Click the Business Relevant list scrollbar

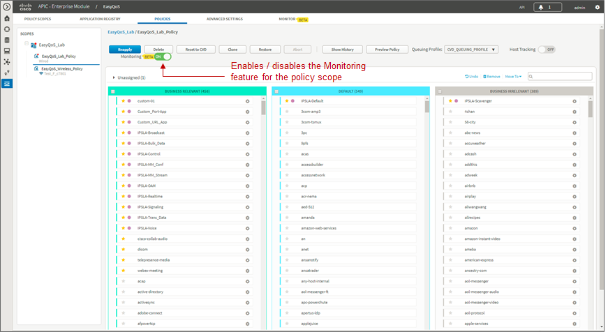click(x=263, y=212)
